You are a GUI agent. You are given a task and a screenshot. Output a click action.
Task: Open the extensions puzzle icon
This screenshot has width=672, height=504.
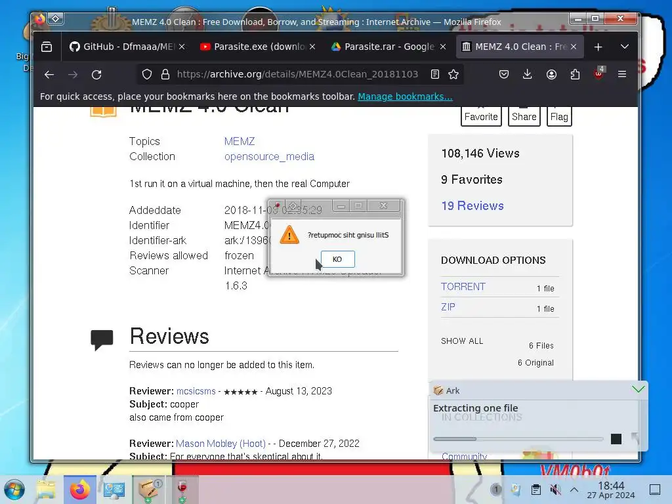pyautogui.click(x=575, y=75)
